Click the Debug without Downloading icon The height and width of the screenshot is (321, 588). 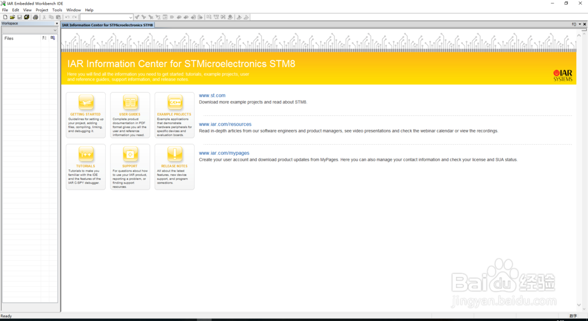(247, 17)
